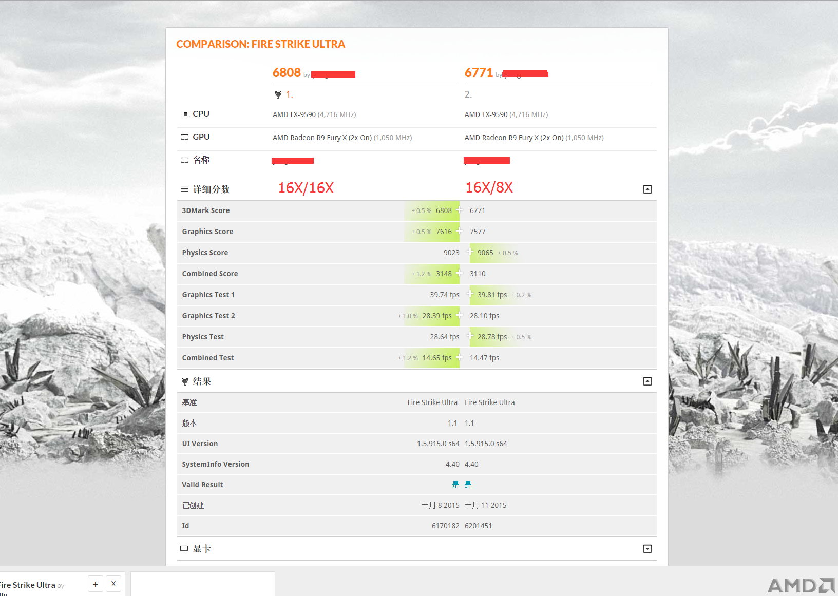The image size is (838, 596).
Task: Click the UI Version row label
Action: pos(200,444)
